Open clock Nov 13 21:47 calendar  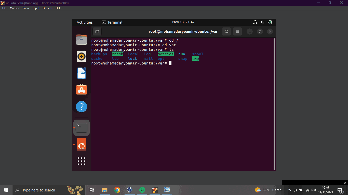[x=183, y=22]
